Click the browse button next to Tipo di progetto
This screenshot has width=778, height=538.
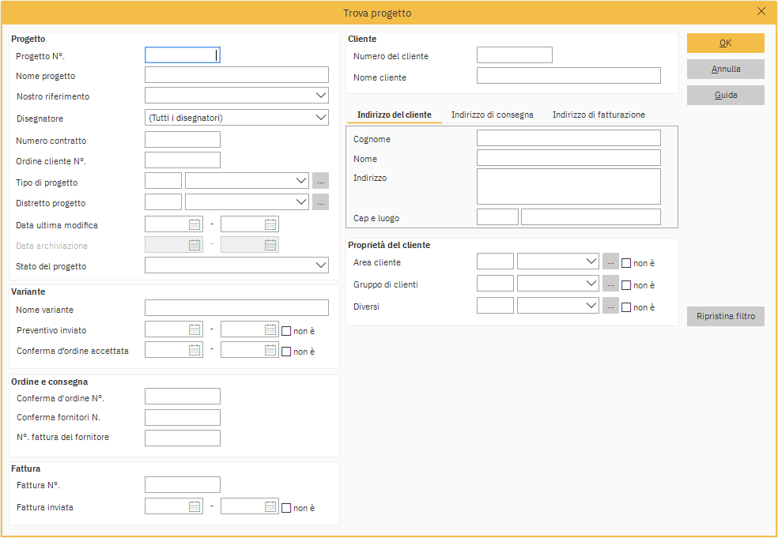(x=320, y=181)
